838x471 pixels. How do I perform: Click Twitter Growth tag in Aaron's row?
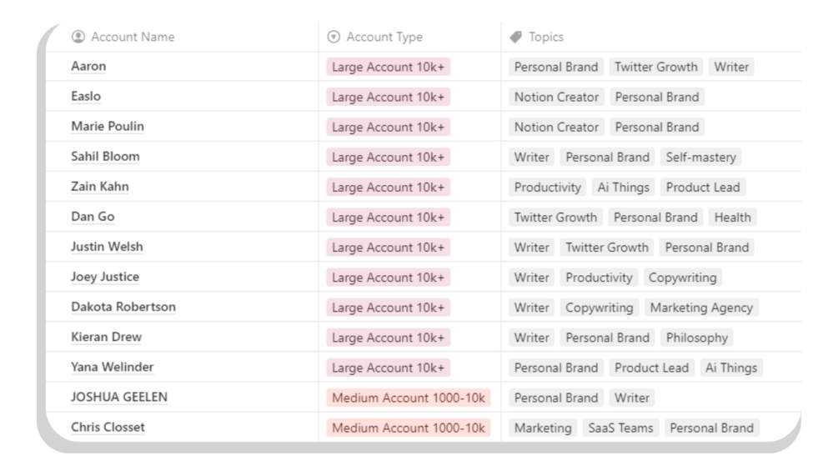click(x=656, y=67)
